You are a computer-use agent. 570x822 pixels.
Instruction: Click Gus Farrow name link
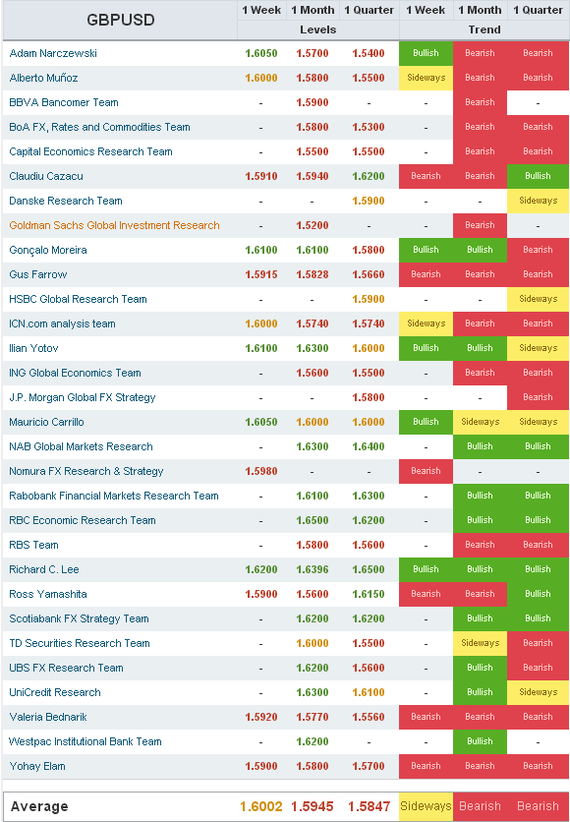point(38,274)
